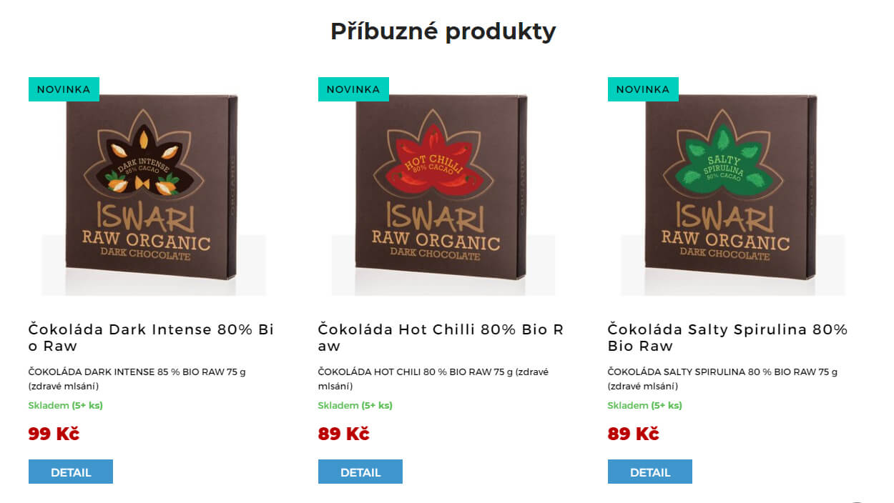This screenshot has width=894, height=503.
Task: Click the NOVINKA badge on Dark Intense
Action: (x=64, y=89)
